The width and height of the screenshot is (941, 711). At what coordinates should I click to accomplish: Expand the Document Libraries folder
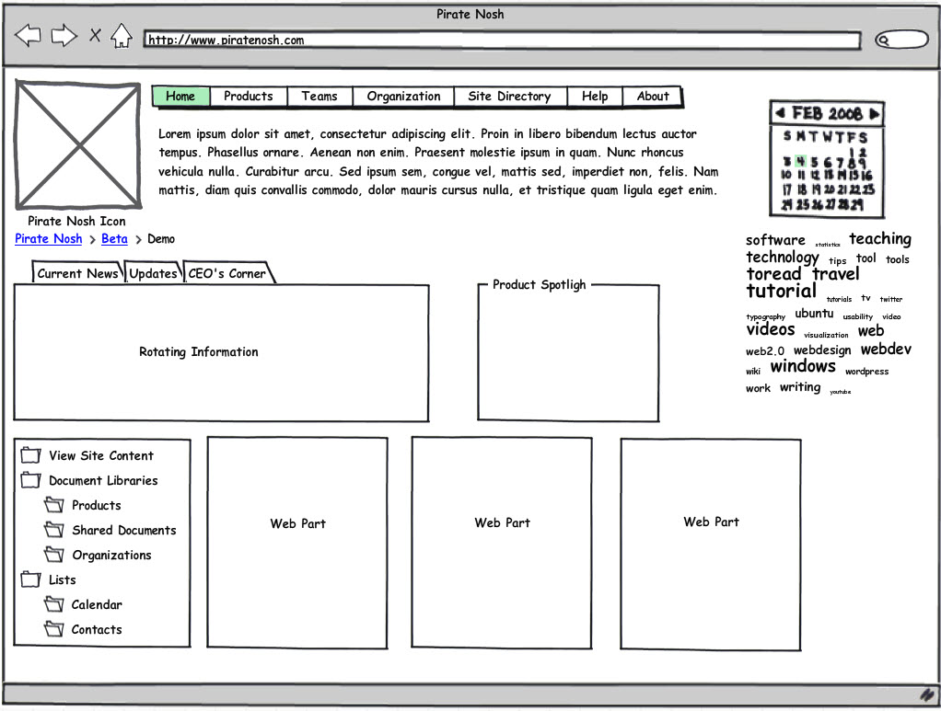click(31, 480)
